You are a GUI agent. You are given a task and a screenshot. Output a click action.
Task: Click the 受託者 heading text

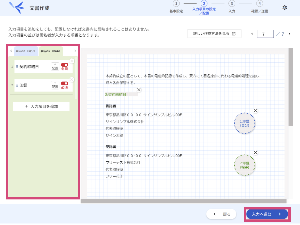tap(111, 147)
